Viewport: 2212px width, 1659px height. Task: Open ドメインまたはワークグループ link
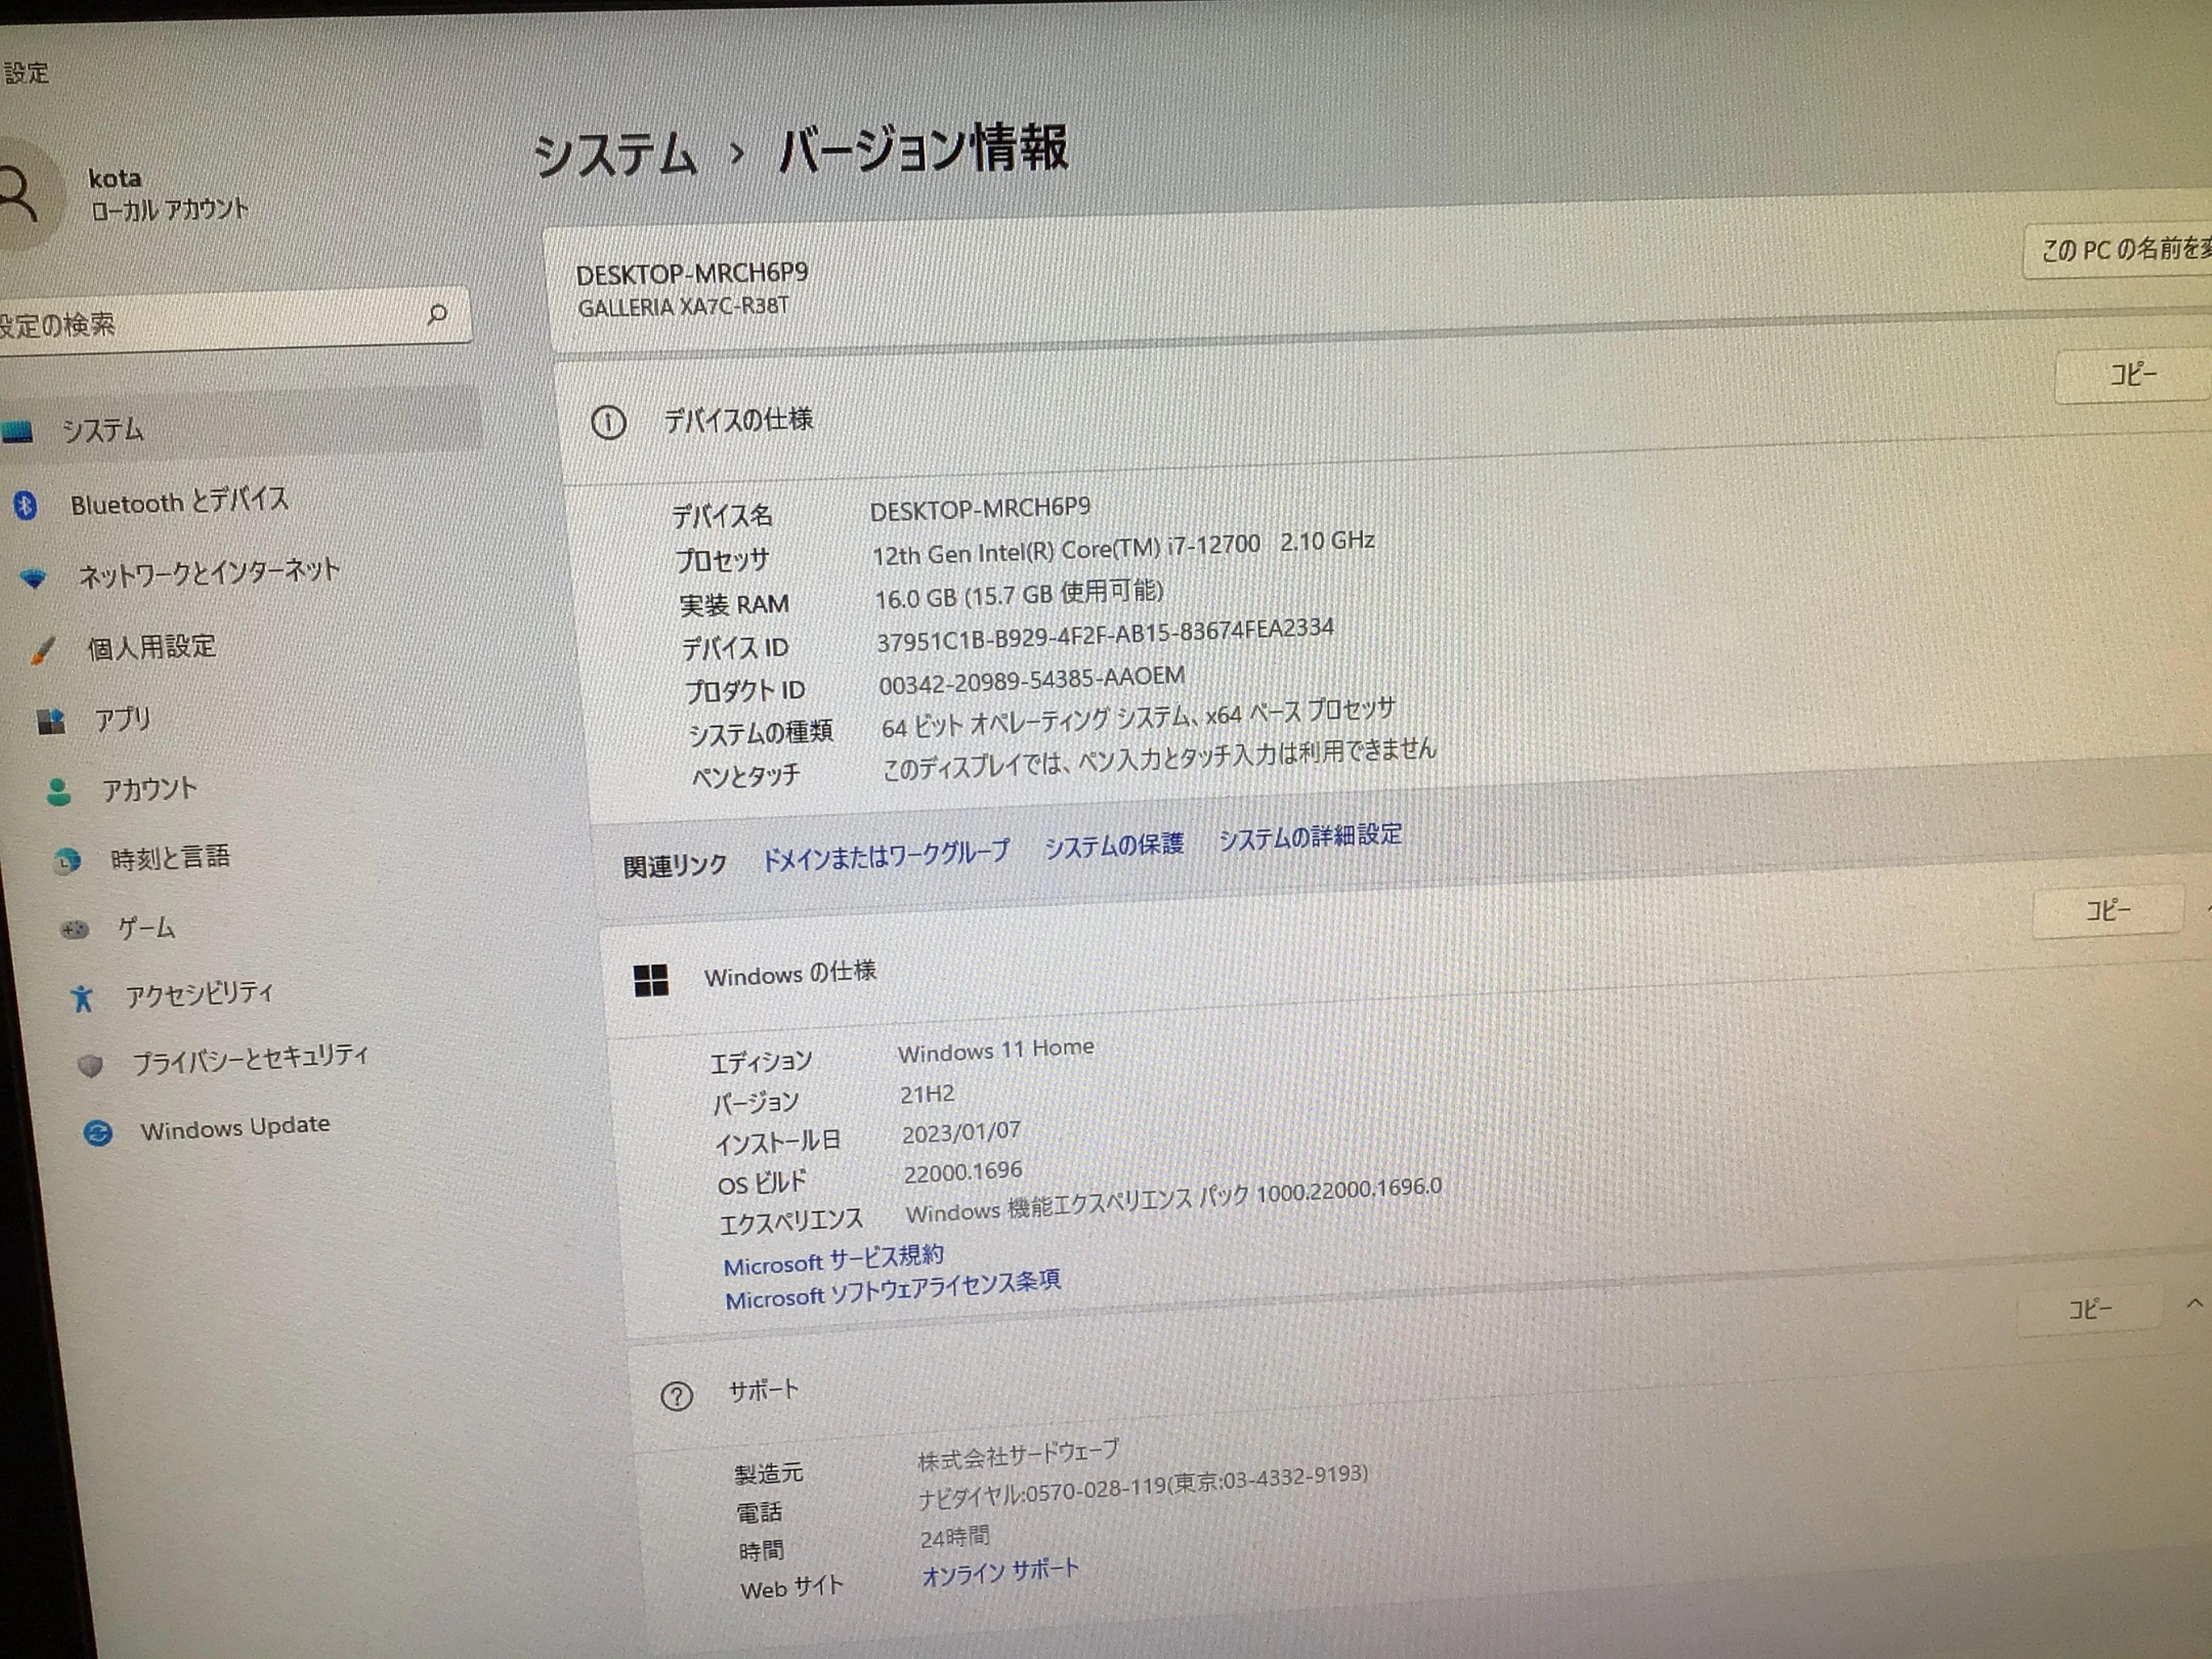[886, 855]
